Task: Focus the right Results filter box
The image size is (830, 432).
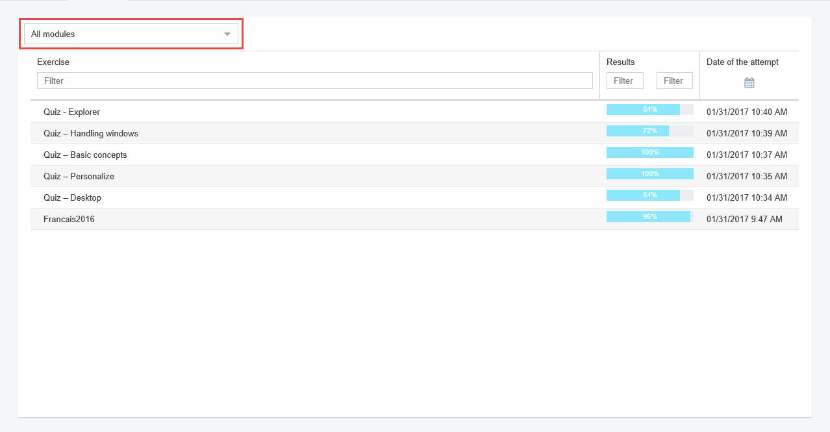Action: coord(674,81)
